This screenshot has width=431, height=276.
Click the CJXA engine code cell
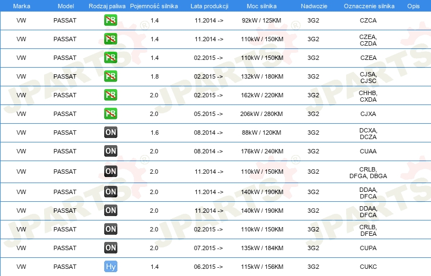point(368,114)
